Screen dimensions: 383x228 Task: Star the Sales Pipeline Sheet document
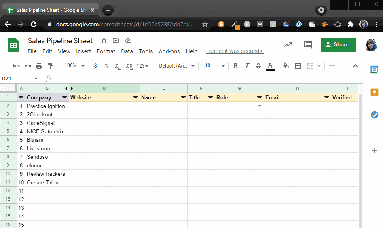[x=104, y=40]
